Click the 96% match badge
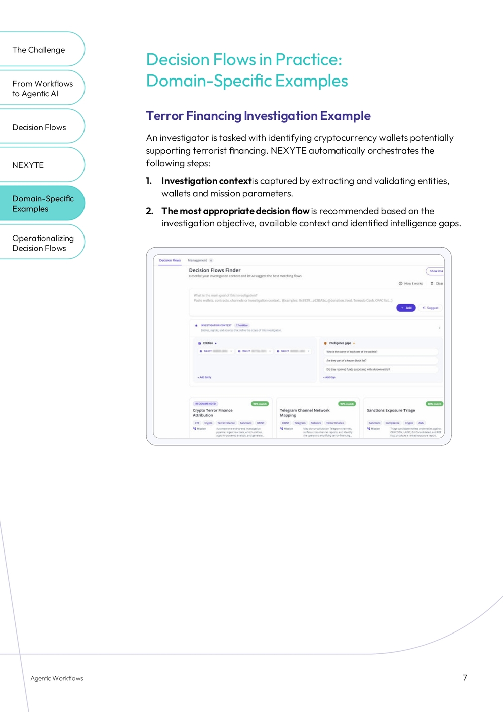Screen dimensions: 503x712 pos(260,404)
